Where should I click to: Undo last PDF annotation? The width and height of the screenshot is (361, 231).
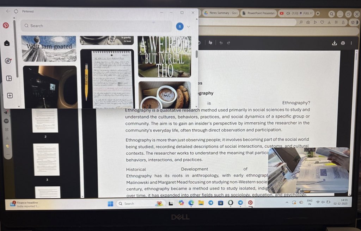(x=221, y=43)
